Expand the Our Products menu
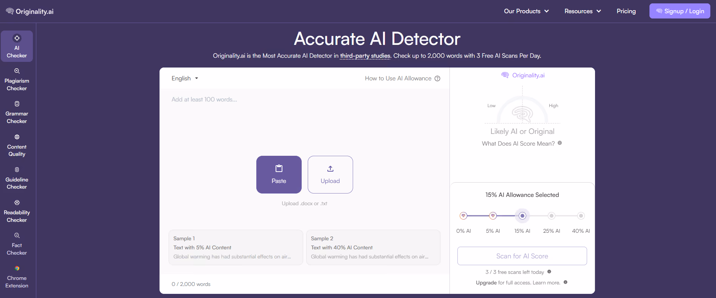 526,11
